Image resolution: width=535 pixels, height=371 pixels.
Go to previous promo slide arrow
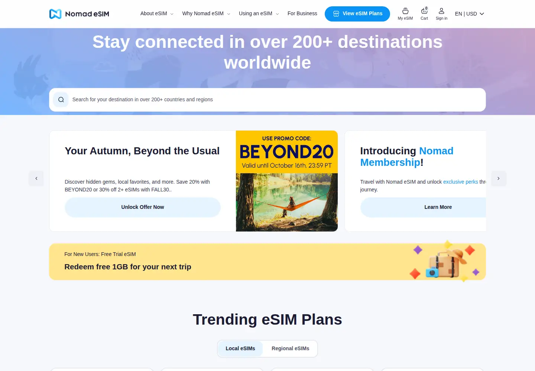(36, 178)
